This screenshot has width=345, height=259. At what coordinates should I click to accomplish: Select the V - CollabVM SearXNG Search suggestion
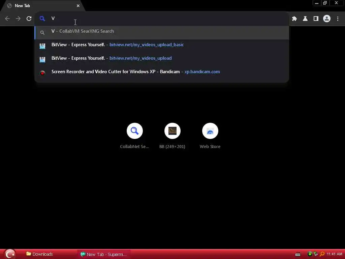(162, 33)
